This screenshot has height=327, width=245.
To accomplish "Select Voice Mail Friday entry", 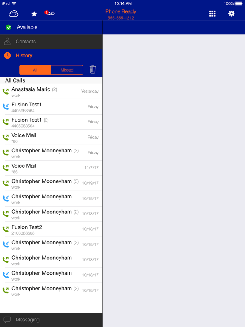I will coord(51,137).
